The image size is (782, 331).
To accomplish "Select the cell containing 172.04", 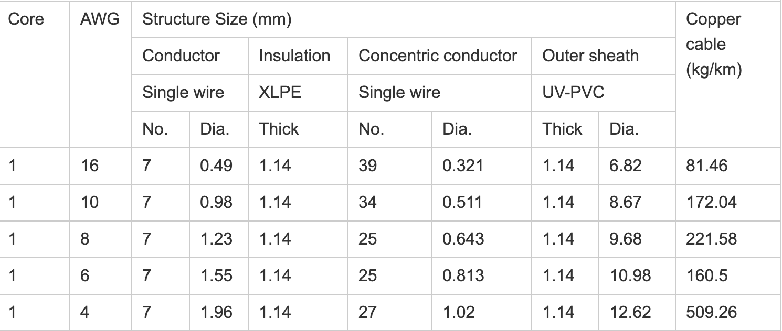I will (x=711, y=203).
